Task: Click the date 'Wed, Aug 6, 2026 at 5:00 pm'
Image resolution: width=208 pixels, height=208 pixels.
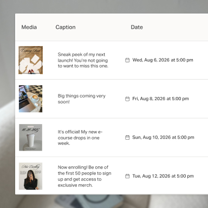Action: 162,60
